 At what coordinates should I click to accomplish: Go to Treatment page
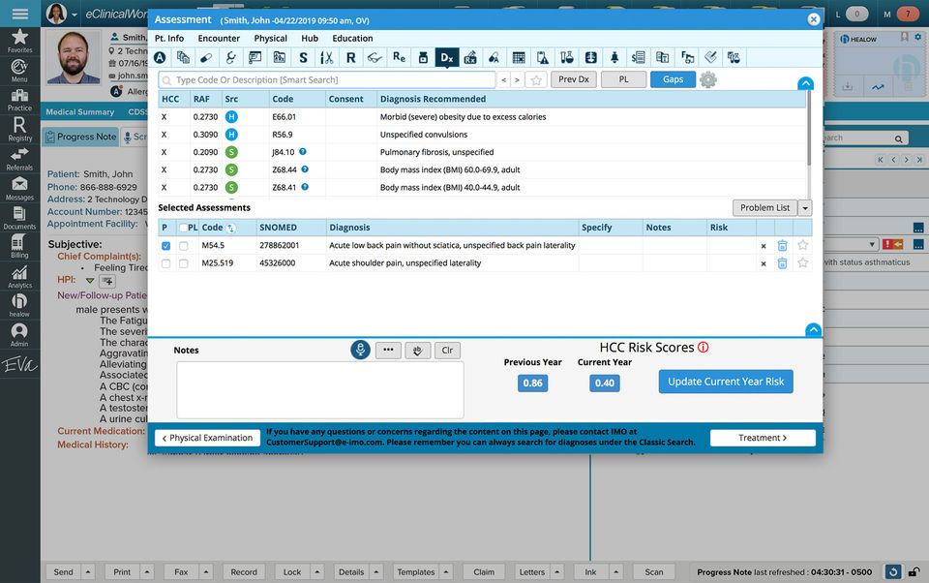click(763, 438)
